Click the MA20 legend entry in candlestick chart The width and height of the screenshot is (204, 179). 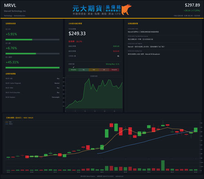(x=9, y=124)
